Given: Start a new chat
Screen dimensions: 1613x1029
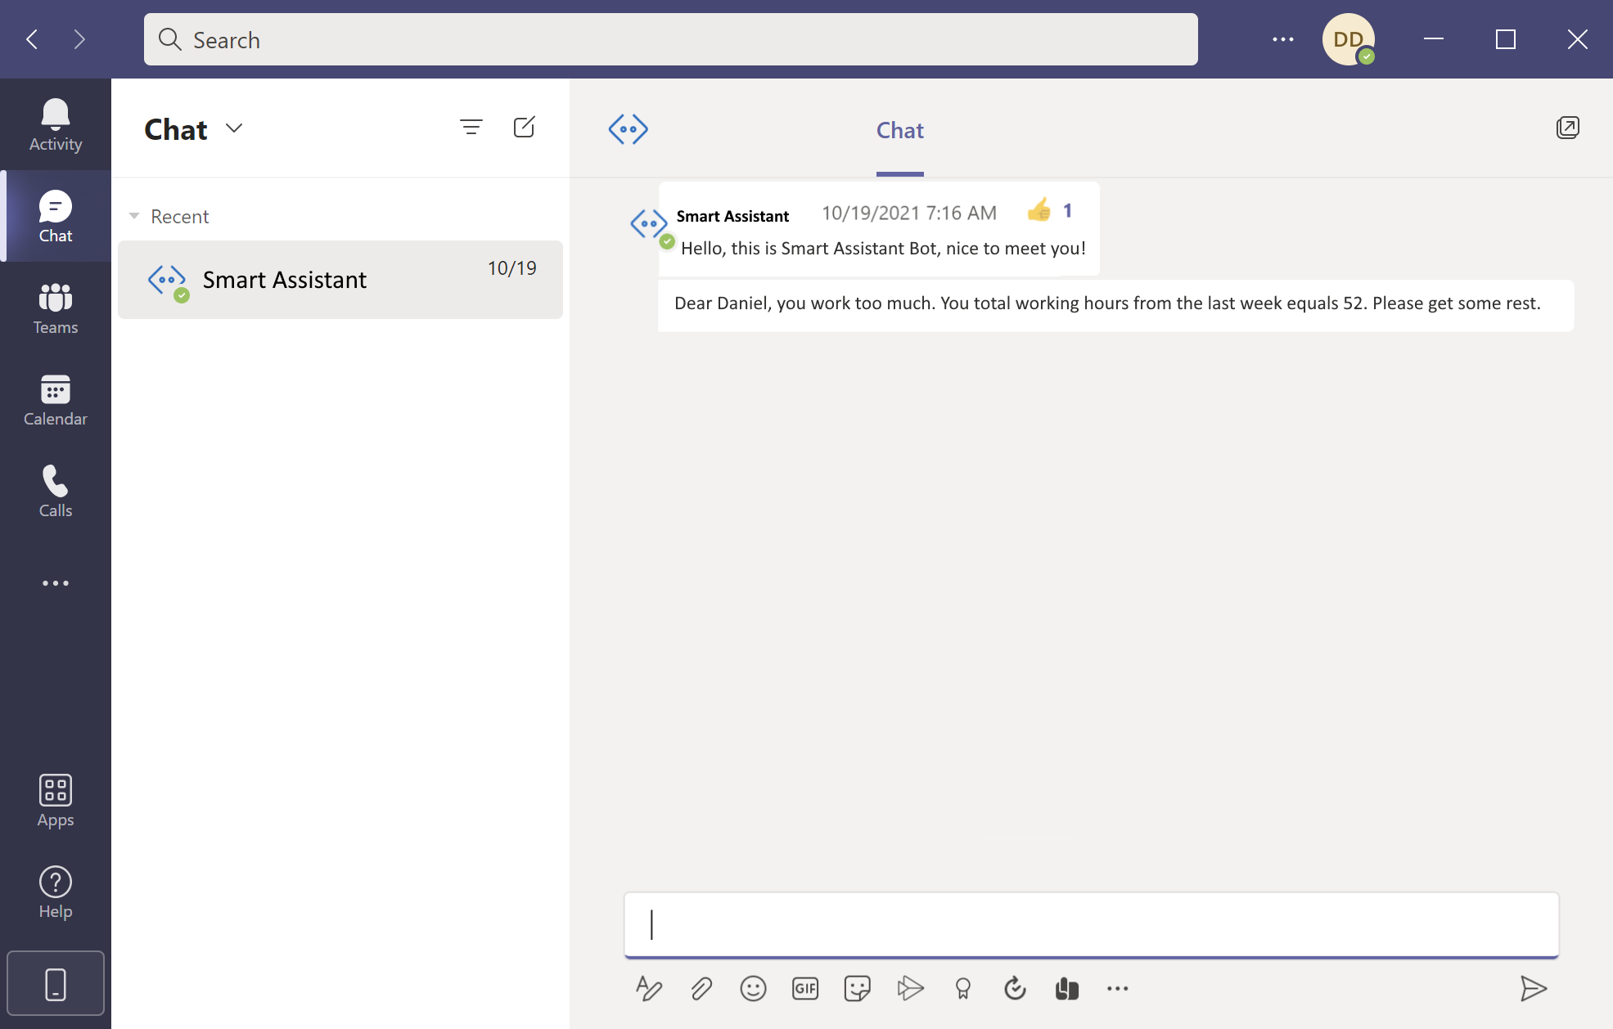Looking at the screenshot, I should tap(524, 128).
